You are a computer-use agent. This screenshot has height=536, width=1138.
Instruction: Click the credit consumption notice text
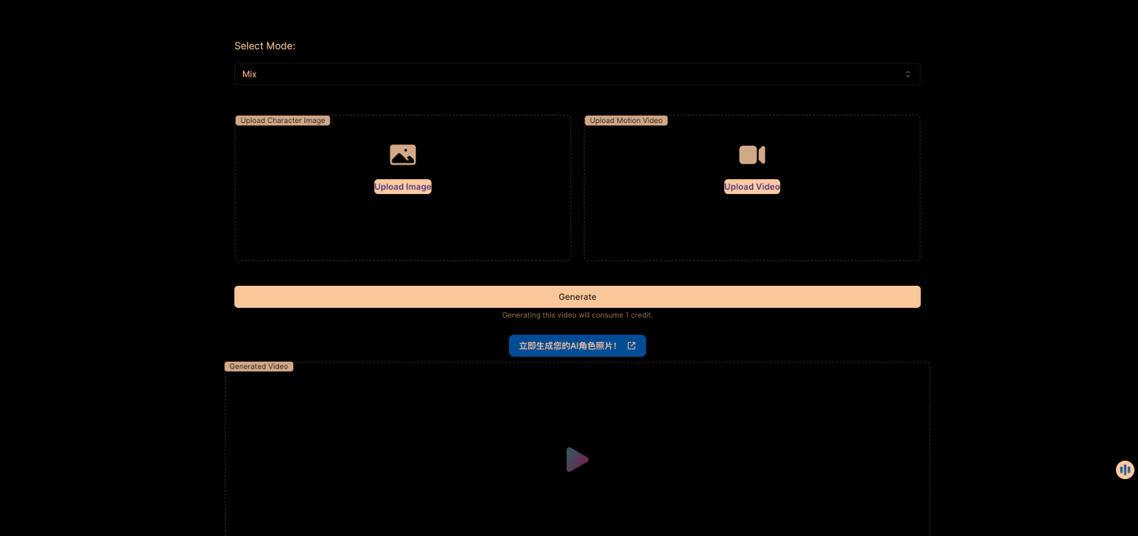pos(577,316)
